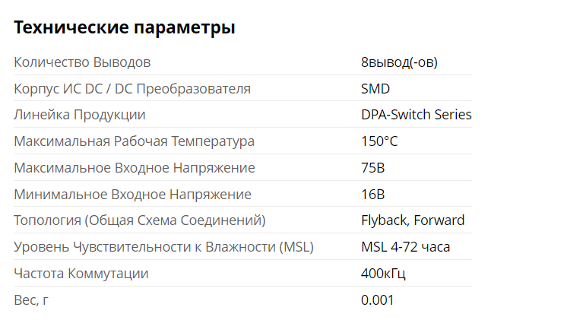Click the "DPA-Switch Series" value
567x320 pixels.
coord(416,115)
